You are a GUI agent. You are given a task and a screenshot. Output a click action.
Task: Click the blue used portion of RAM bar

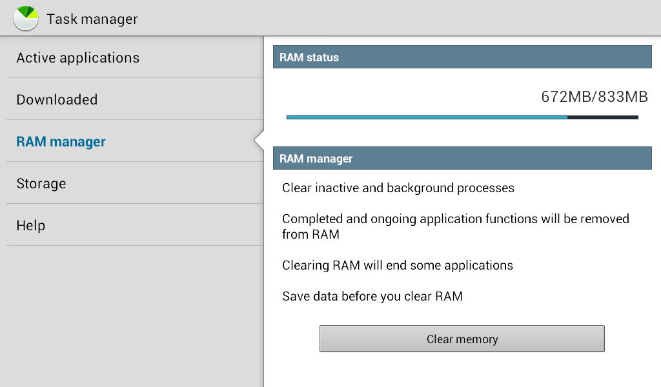[x=426, y=117]
